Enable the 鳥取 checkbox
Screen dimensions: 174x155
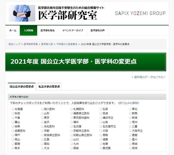pos(101,135)
